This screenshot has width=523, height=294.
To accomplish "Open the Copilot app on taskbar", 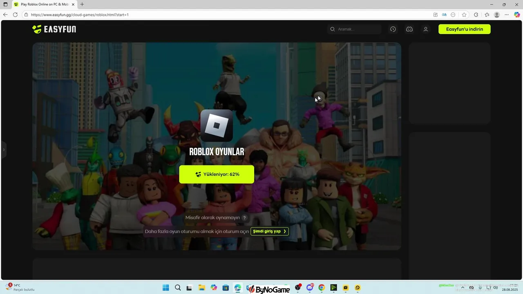I will point(214,287).
